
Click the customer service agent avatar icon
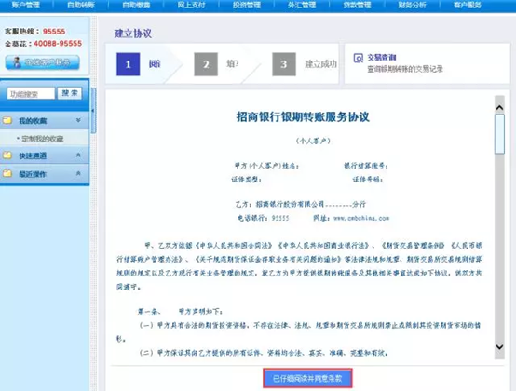[x=16, y=62]
